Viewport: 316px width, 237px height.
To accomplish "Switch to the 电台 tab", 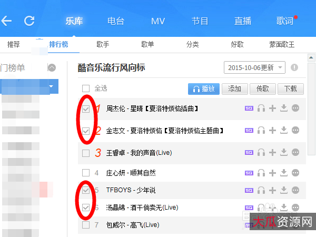I will (x=116, y=21).
